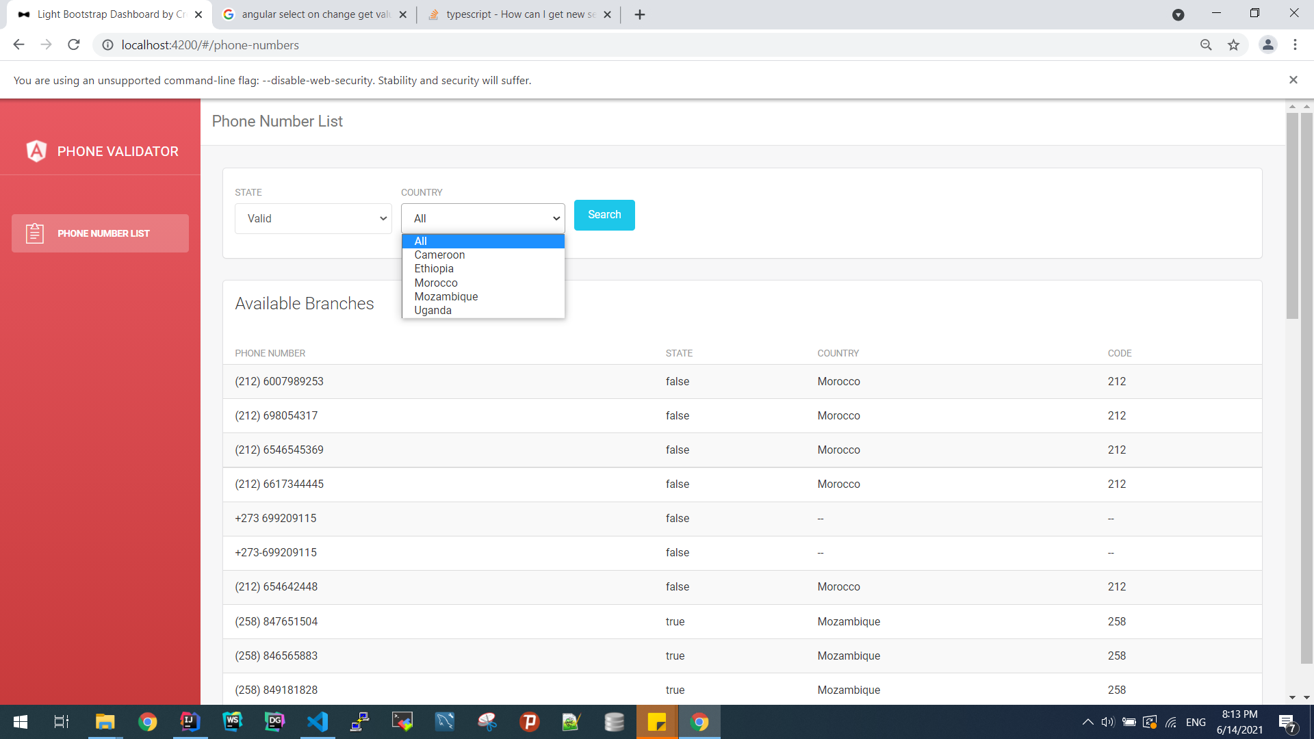
Task: Select Morocco from country list
Action: point(436,283)
